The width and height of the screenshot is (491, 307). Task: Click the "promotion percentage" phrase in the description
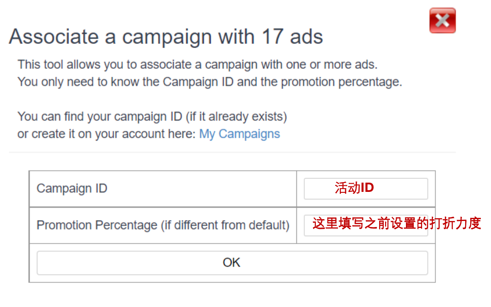point(340,82)
